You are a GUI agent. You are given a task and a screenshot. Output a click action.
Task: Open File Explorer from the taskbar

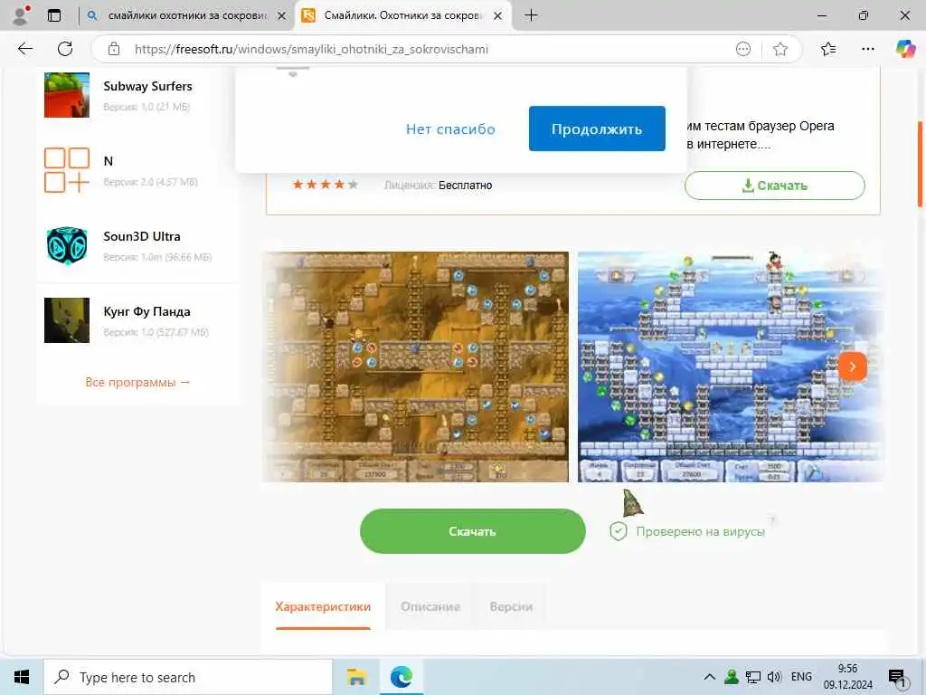click(x=356, y=677)
